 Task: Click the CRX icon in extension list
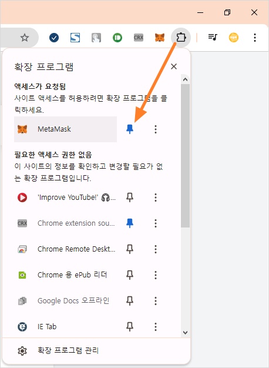[x=22, y=223]
